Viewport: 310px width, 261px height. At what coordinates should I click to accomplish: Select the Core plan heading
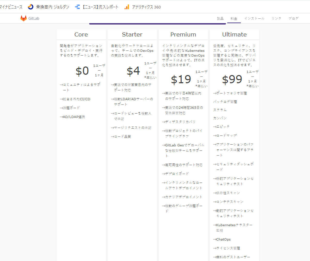(x=81, y=34)
